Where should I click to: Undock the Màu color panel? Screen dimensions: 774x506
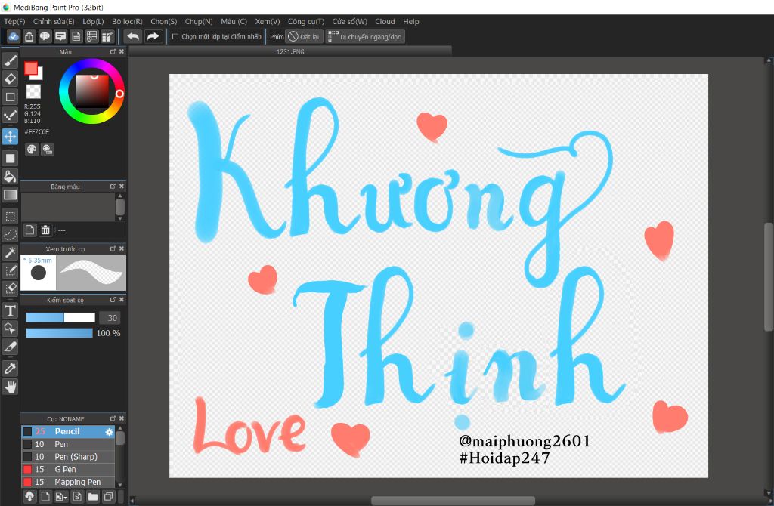click(113, 51)
